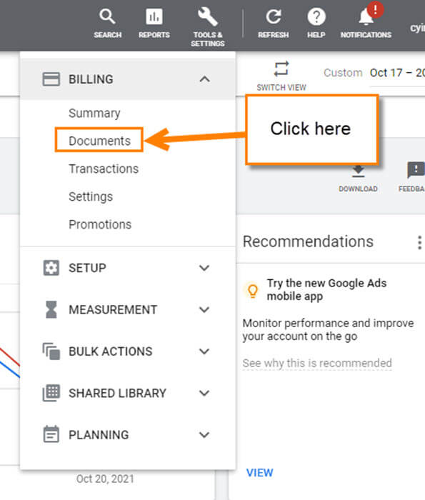Image resolution: width=425 pixels, height=500 pixels.
Task: Open the Search magnifier icon
Action: [107, 16]
